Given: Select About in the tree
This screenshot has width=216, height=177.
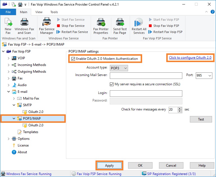Looking at the screenshot, I should pyautogui.click(x=22, y=152).
